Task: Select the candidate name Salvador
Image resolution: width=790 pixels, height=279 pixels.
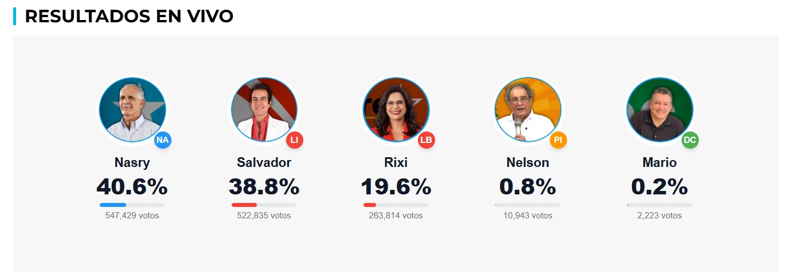Action: pos(264,162)
